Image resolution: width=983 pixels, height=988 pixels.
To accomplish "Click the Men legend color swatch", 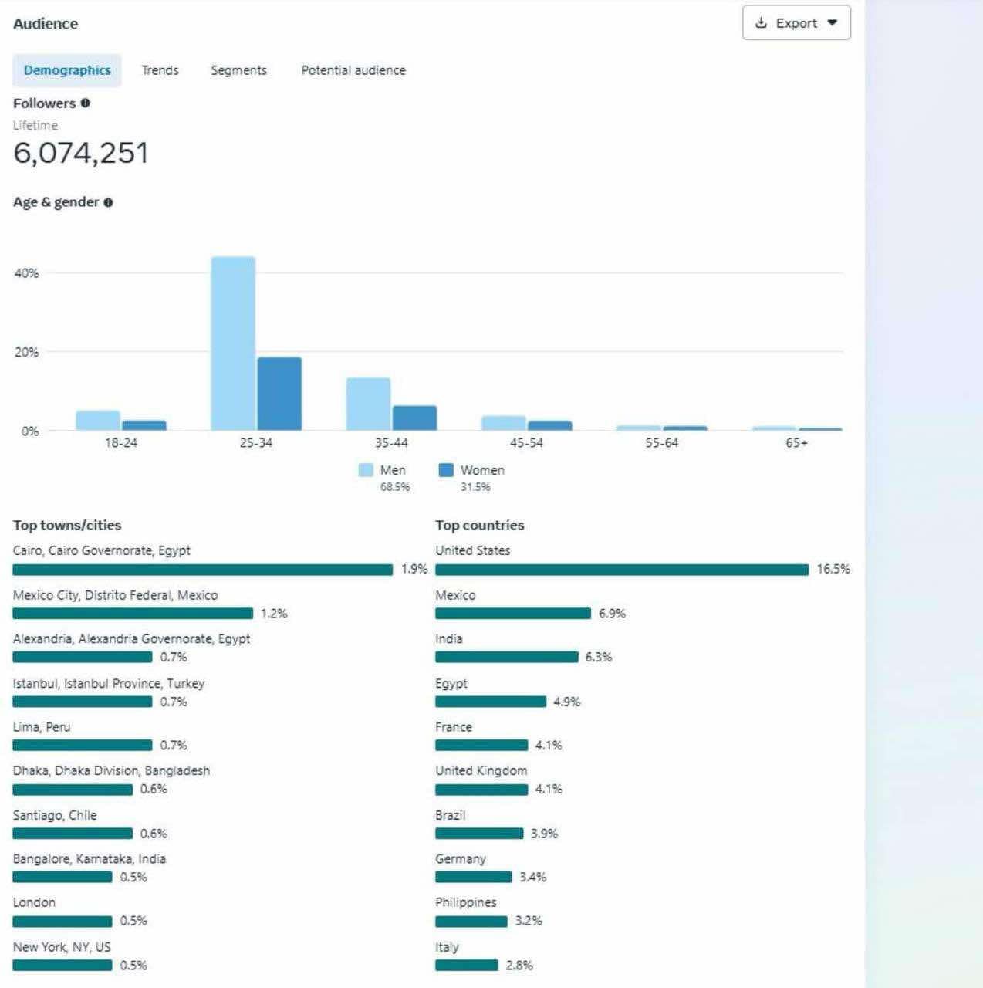I will coord(366,470).
